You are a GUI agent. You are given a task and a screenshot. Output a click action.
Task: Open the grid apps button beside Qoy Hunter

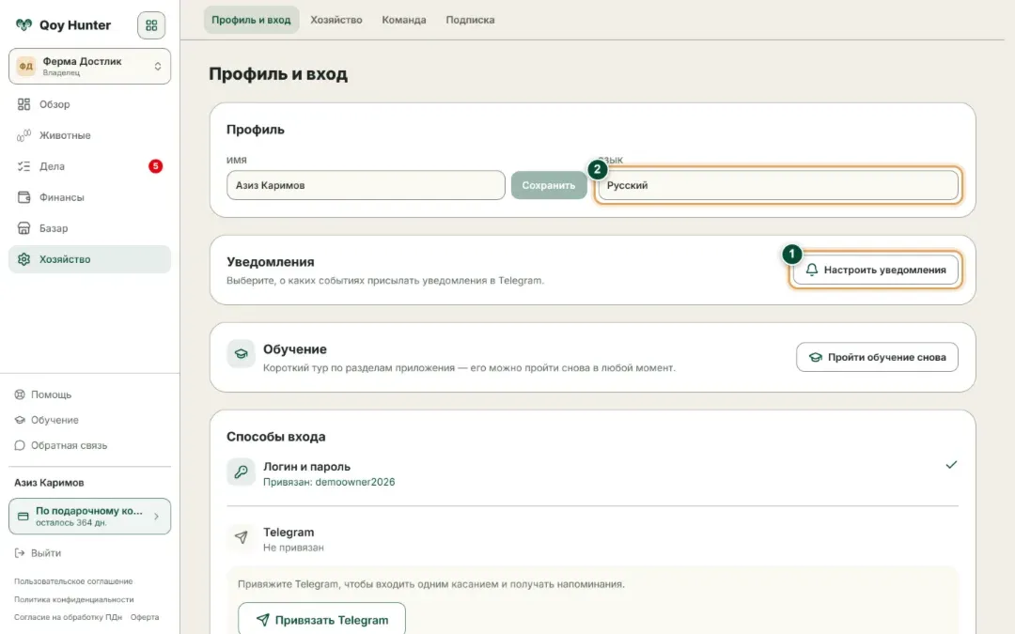[151, 25]
